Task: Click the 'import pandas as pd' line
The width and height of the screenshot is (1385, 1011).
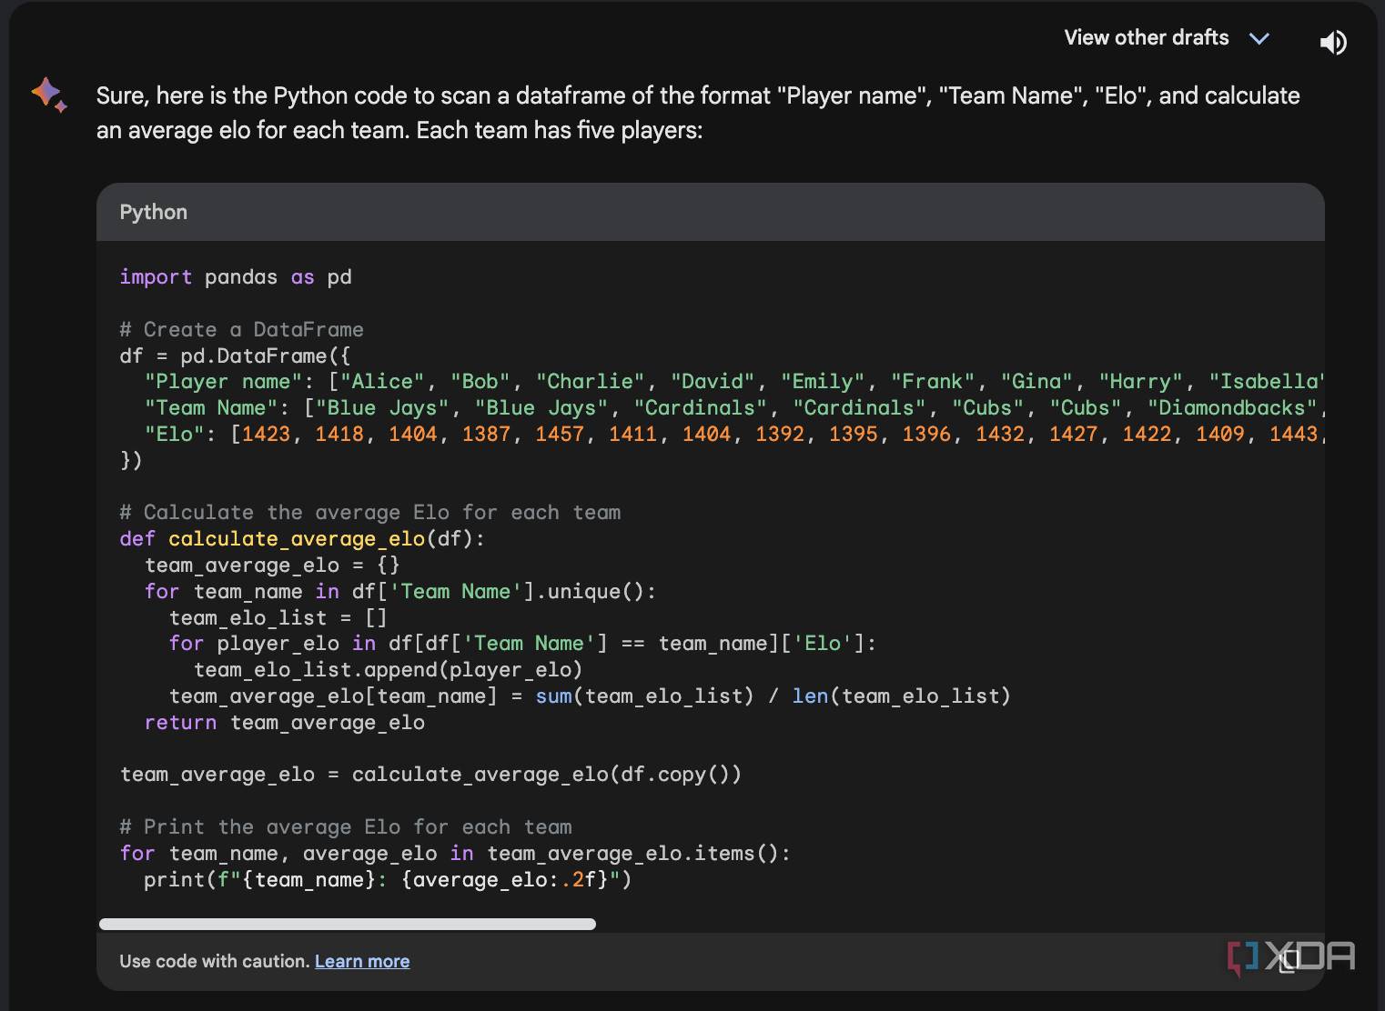Action: coord(236,277)
